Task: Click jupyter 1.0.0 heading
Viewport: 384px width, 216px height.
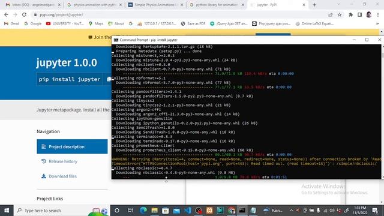Action: pyautogui.click(x=67, y=62)
